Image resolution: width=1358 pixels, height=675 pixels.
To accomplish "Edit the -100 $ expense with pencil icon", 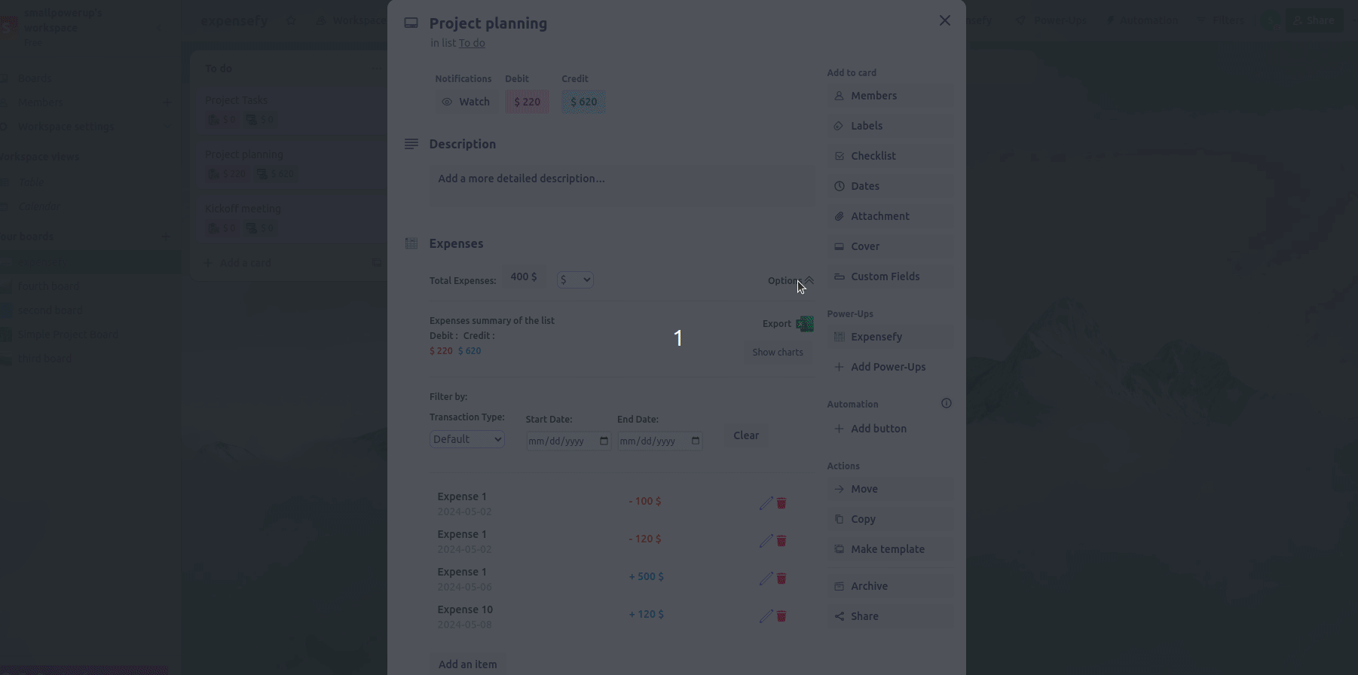I will [x=766, y=502].
